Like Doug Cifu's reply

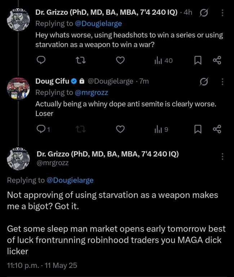pyautogui.click(x=121, y=129)
